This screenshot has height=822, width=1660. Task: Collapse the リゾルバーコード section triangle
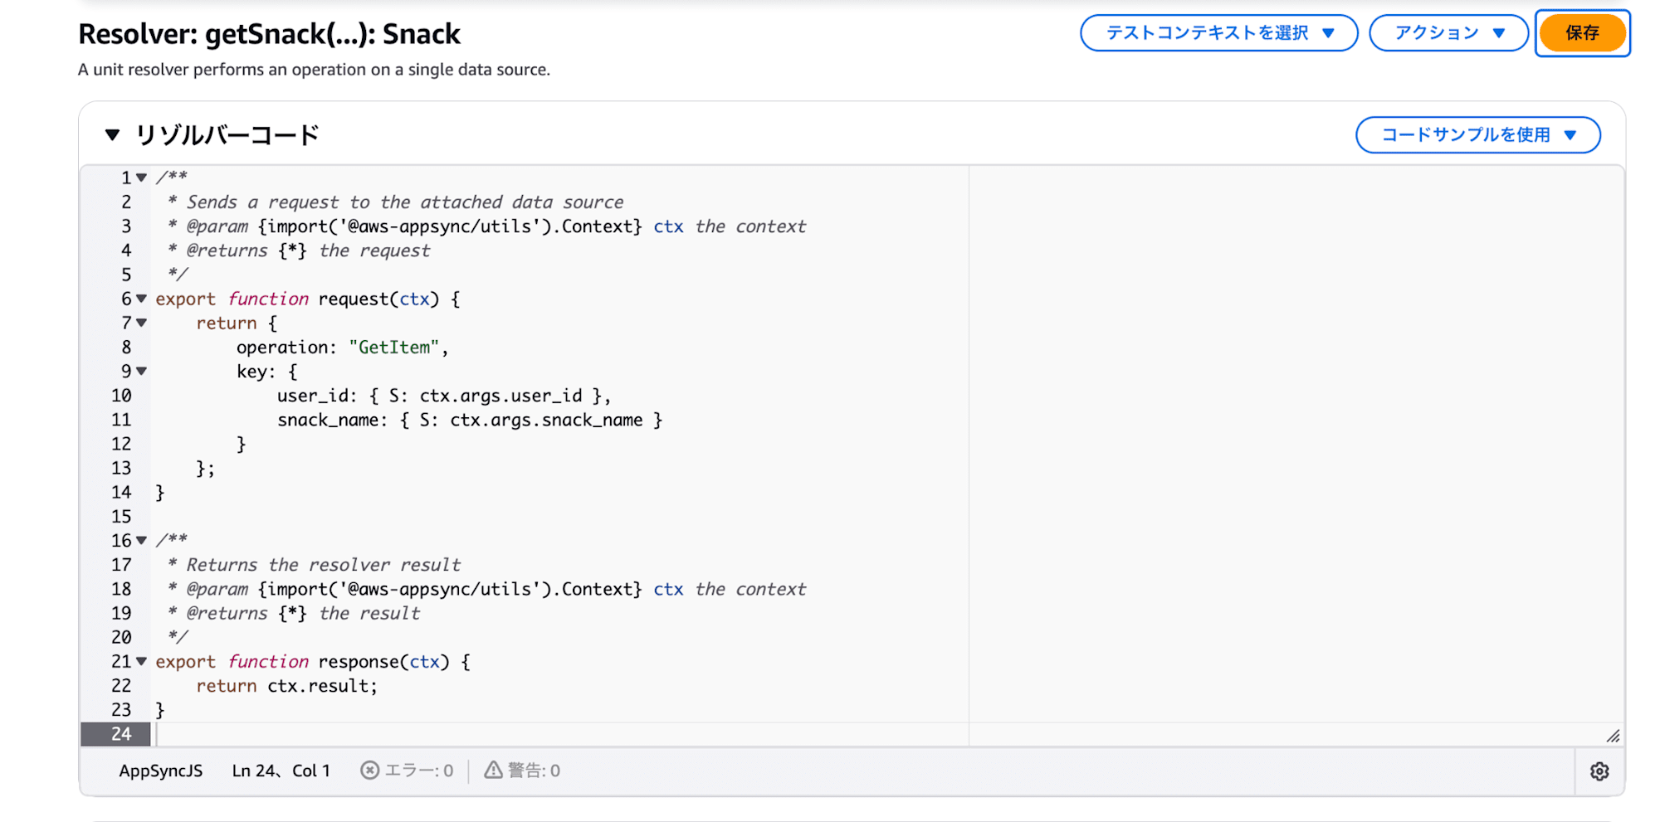coord(113,134)
